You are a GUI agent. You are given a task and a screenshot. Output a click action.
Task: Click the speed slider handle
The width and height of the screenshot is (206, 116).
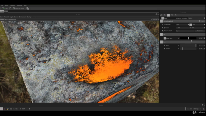pos(183,49)
